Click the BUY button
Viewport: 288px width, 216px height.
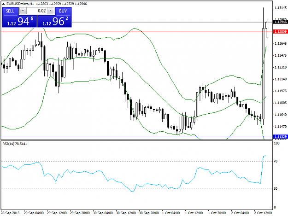click(63, 11)
